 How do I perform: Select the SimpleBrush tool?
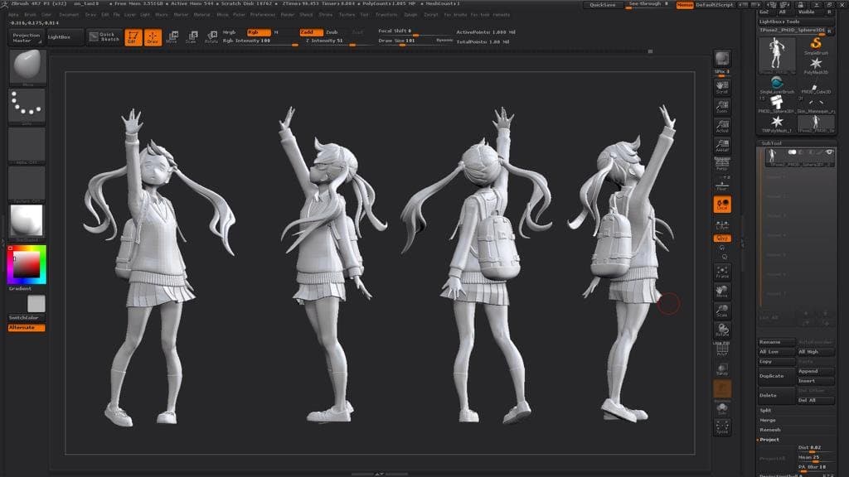coord(816,46)
